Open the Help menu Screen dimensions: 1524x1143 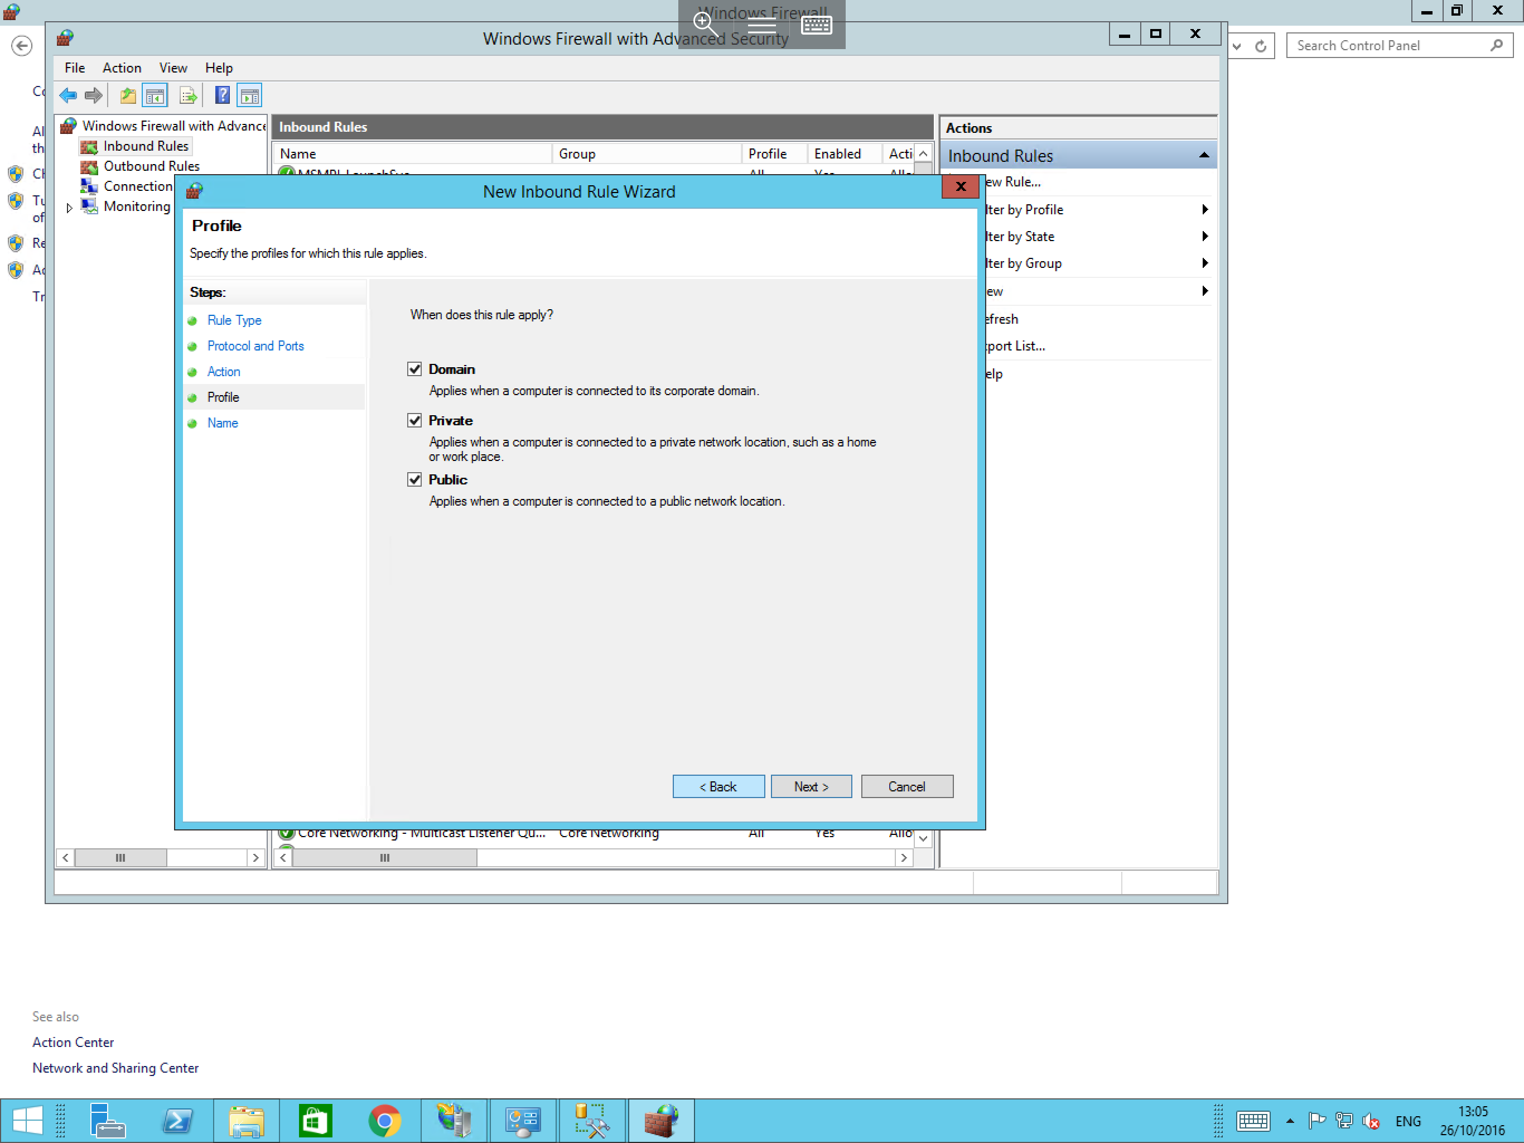(x=219, y=68)
